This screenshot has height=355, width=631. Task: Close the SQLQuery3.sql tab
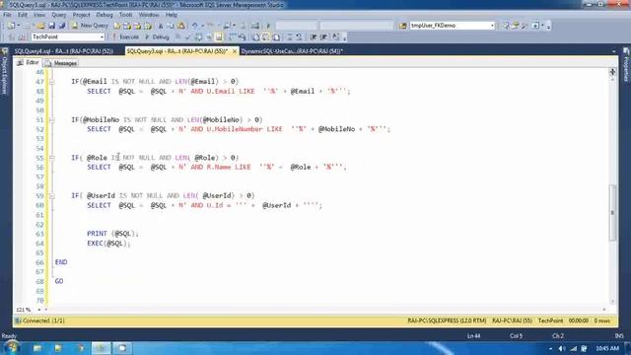pyautogui.click(x=235, y=51)
